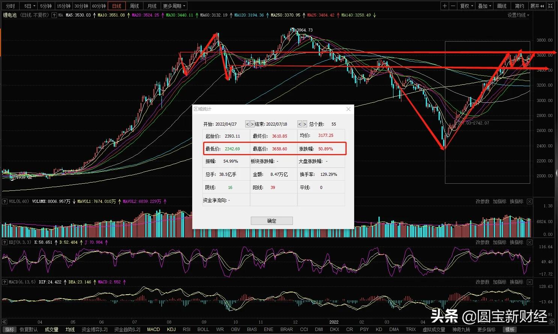Toggle the RSI indicator
The image size is (558, 334).
[x=187, y=330]
